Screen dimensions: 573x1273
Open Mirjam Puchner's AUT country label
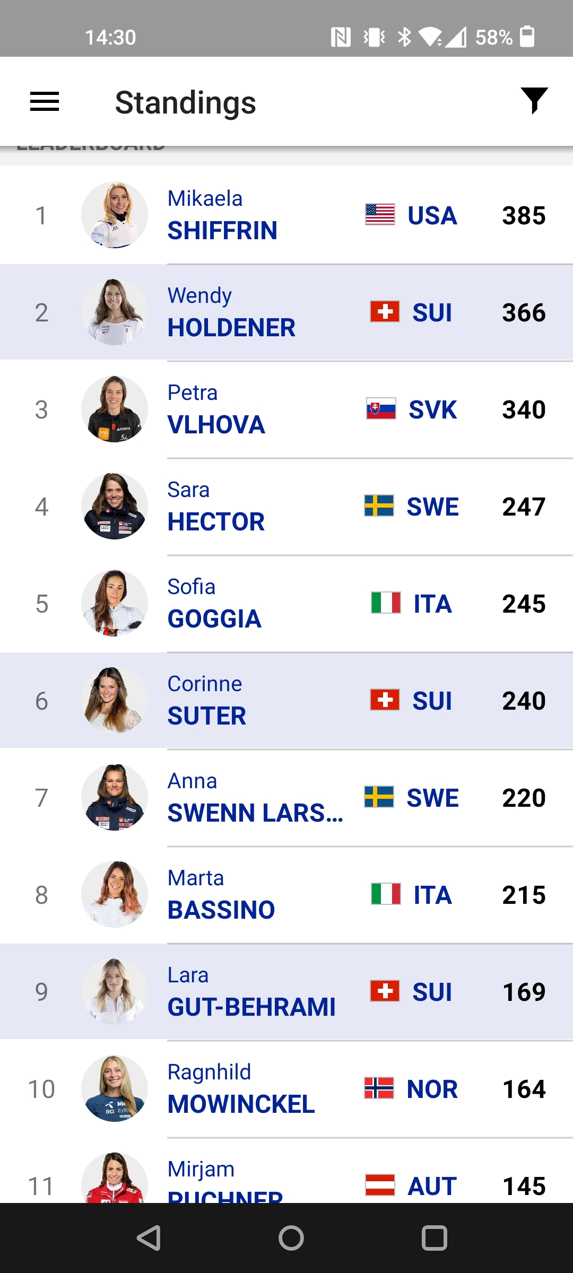[432, 1186]
